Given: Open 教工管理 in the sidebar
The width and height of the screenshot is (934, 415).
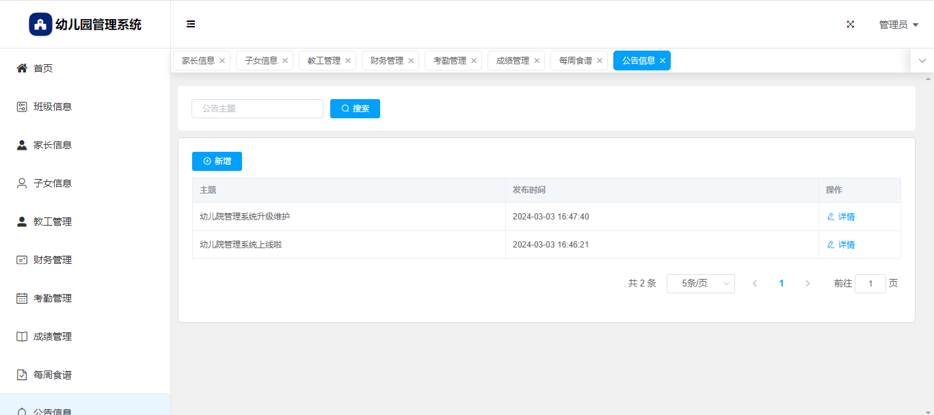Looking at the screenshot, I should click(x=53, y=222).
